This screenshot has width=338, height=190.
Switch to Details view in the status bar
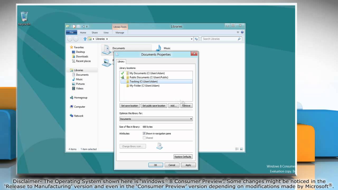tap(237, 149)
